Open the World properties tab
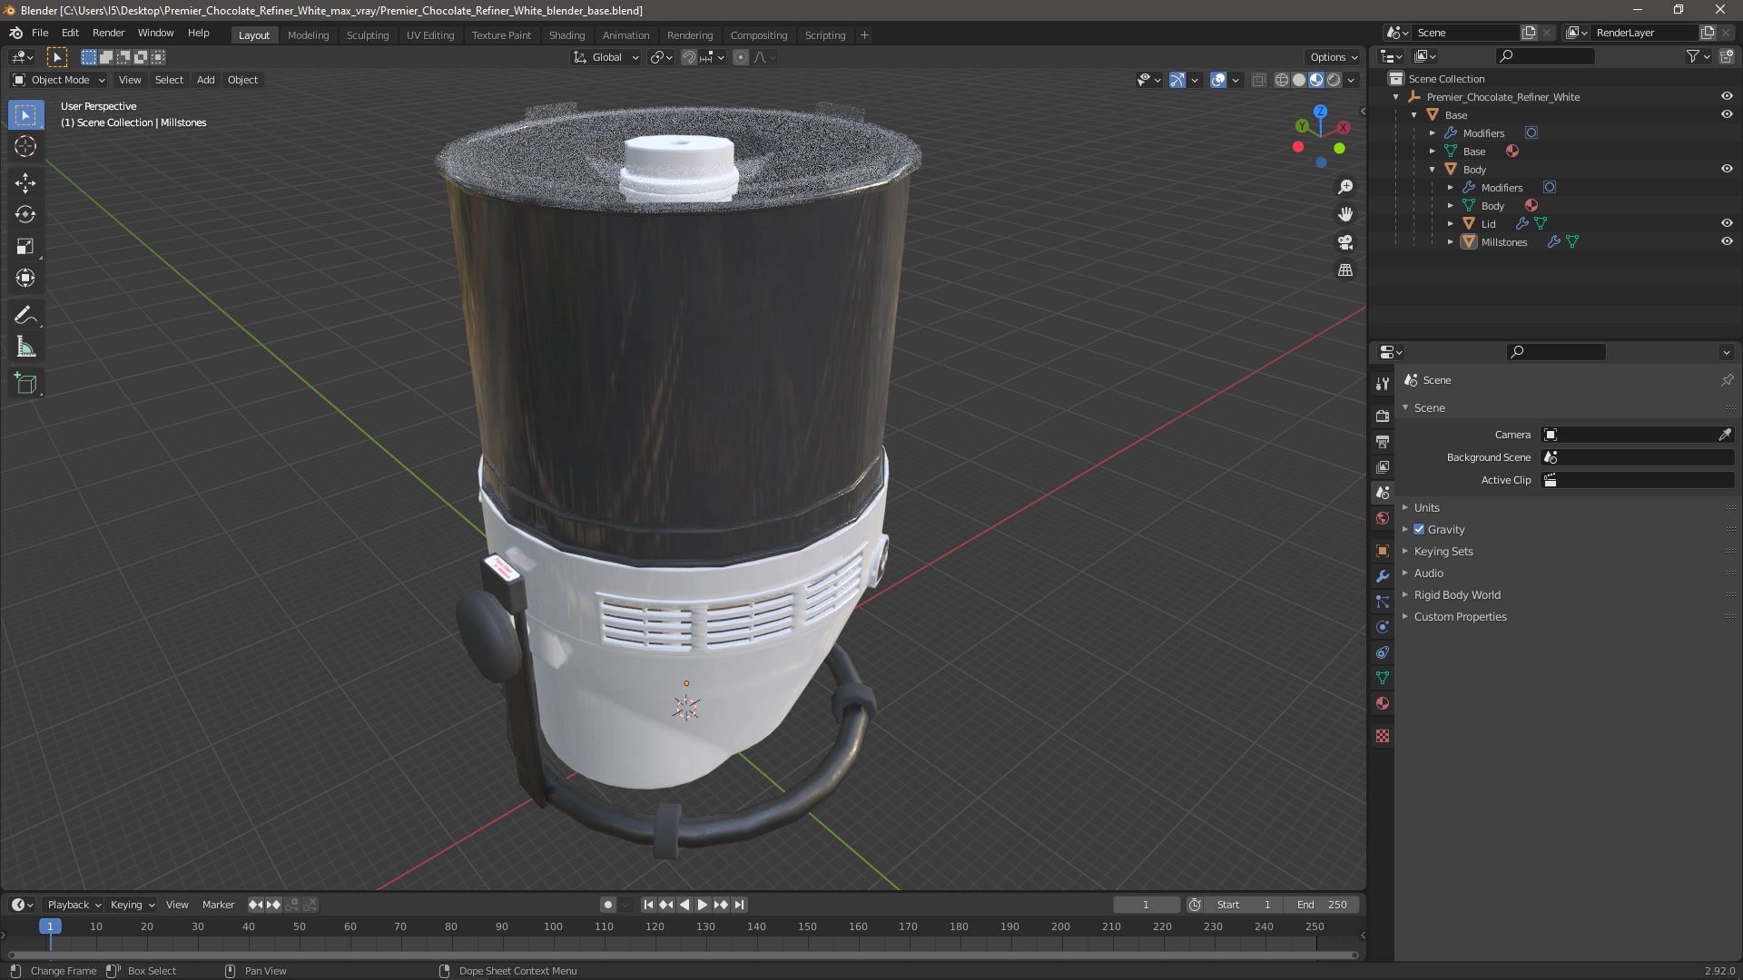The width and height of the screenshot is (1743, 980). point(1383,518)
